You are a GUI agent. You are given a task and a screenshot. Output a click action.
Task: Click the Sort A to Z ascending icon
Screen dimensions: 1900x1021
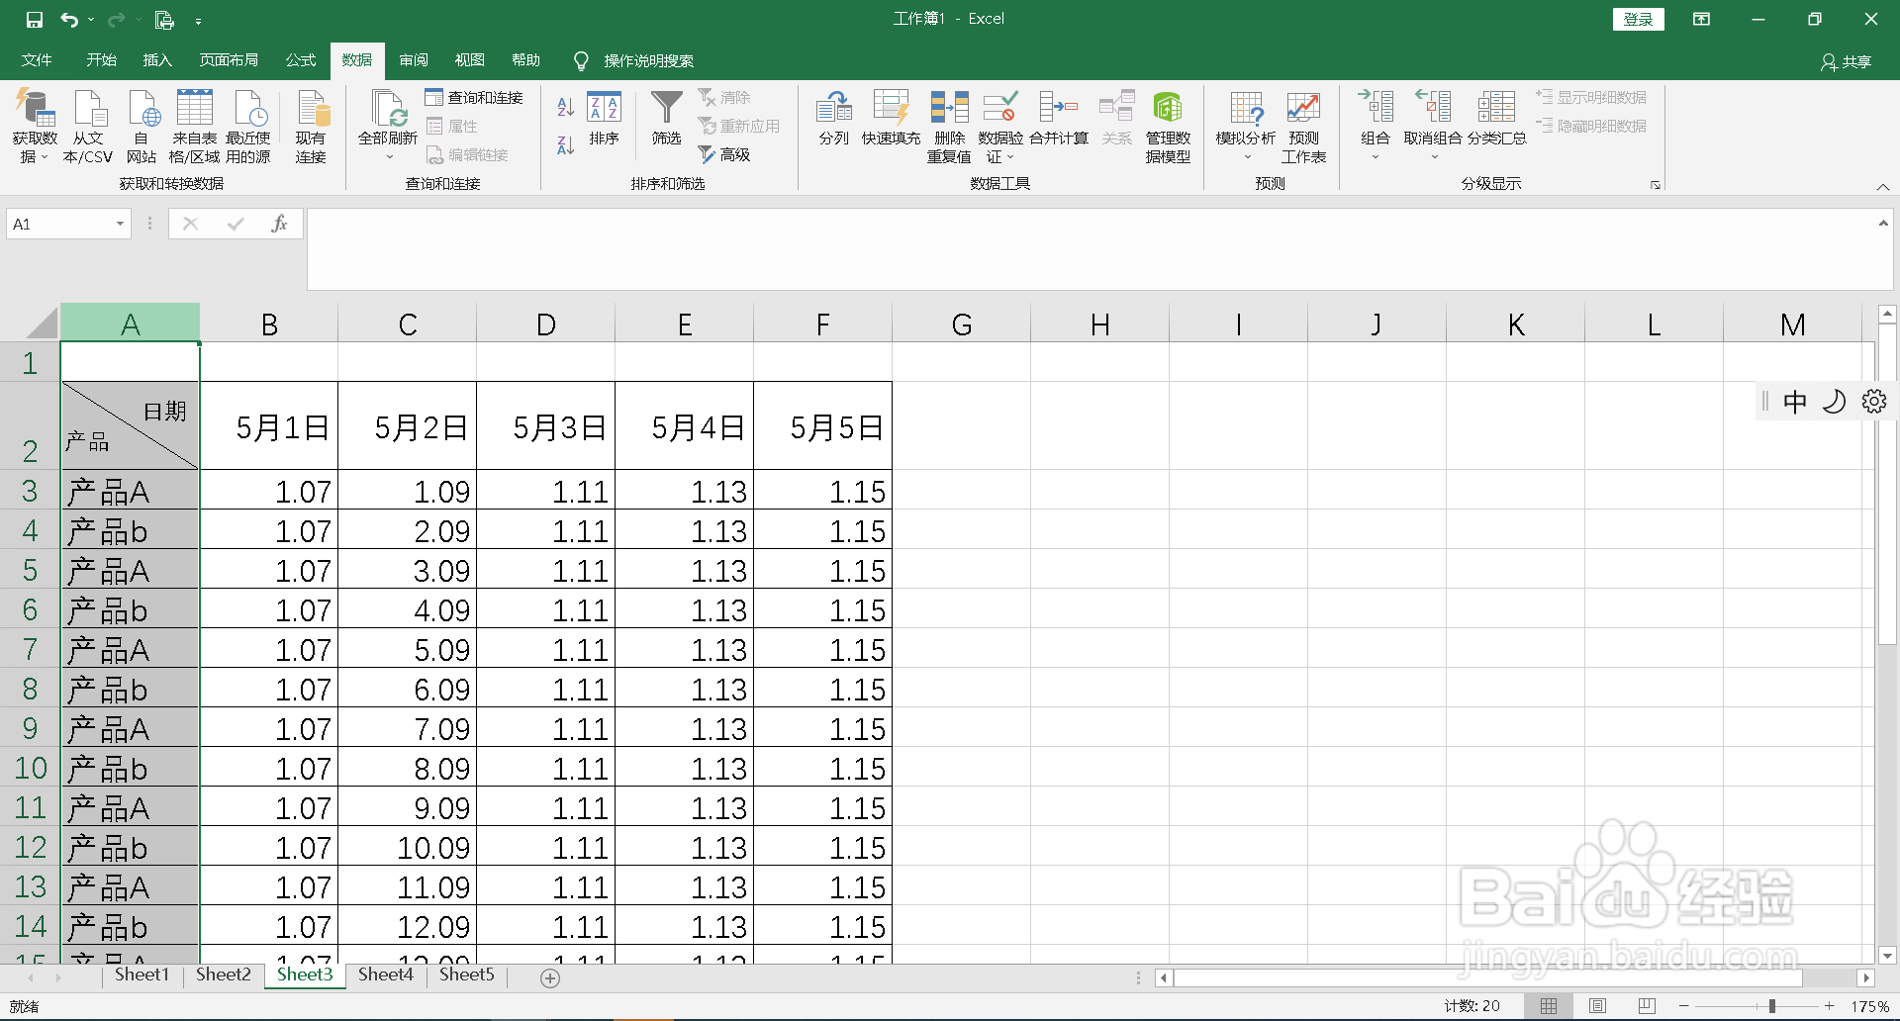click(566, 107)
